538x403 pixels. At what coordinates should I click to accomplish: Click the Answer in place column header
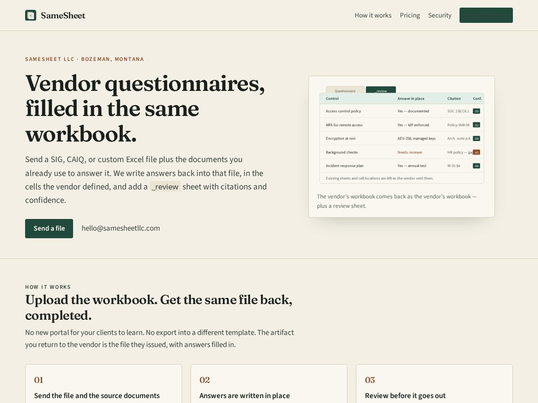tap(411, 99)
